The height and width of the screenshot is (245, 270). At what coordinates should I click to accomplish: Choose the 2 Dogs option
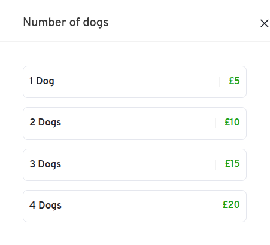(x=135, y=123)
